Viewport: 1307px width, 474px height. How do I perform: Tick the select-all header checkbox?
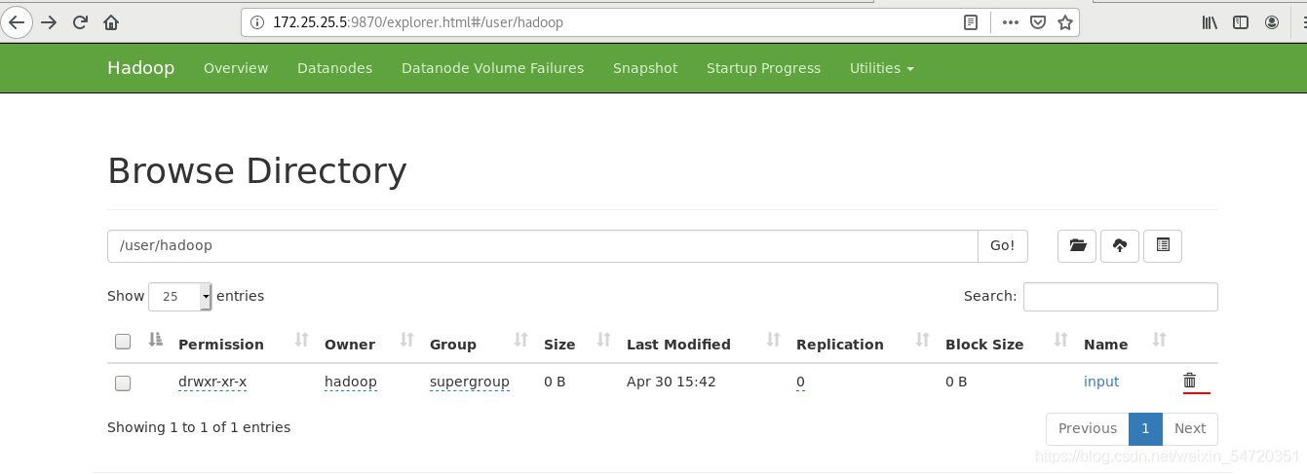(123, 342)
